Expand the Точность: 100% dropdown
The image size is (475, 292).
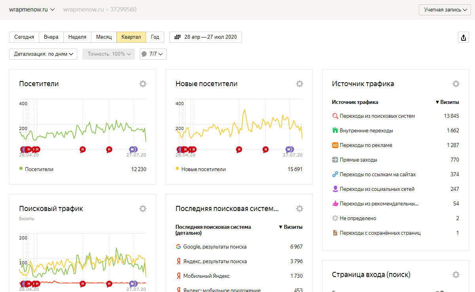pos(108,54)
